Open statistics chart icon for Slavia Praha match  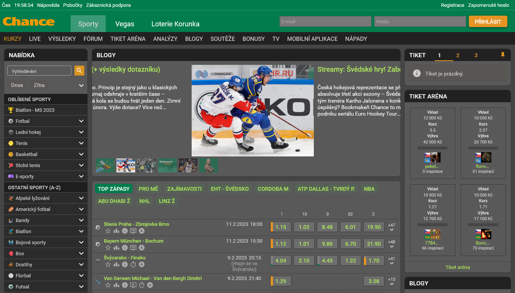[x=116, y=231]
